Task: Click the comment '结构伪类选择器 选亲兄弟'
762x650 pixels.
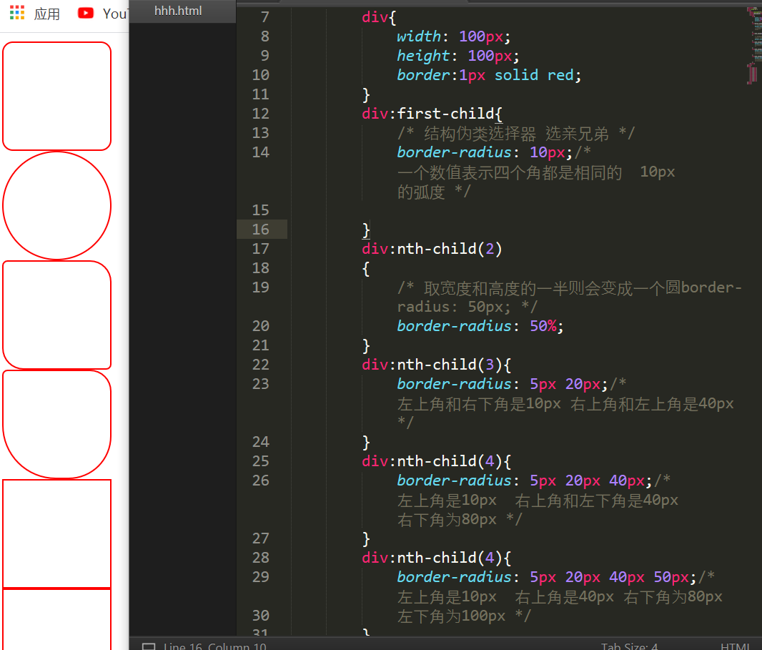Action: click(516, 133)
